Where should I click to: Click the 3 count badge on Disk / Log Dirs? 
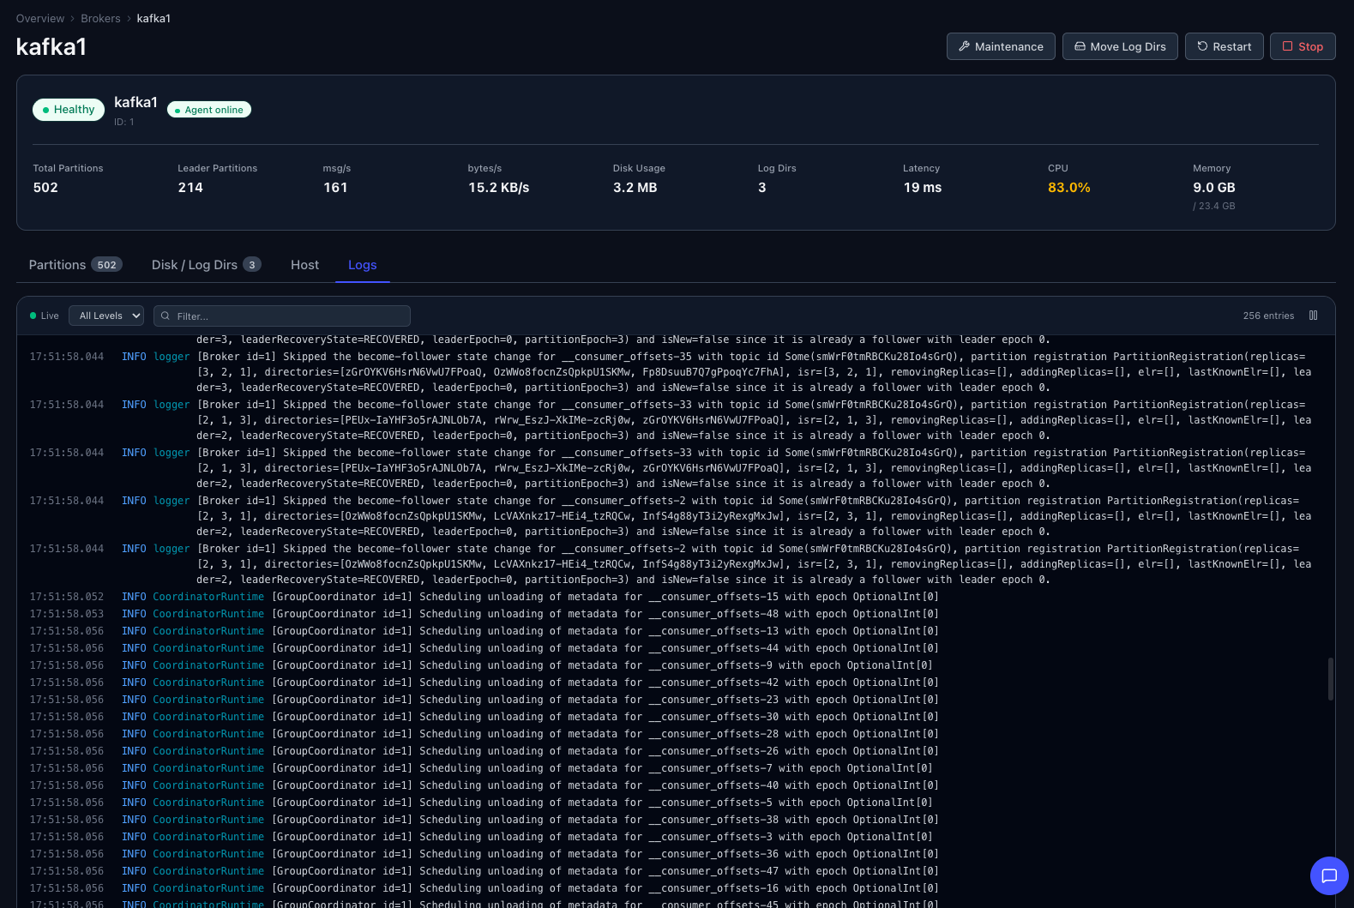[252, 265]
